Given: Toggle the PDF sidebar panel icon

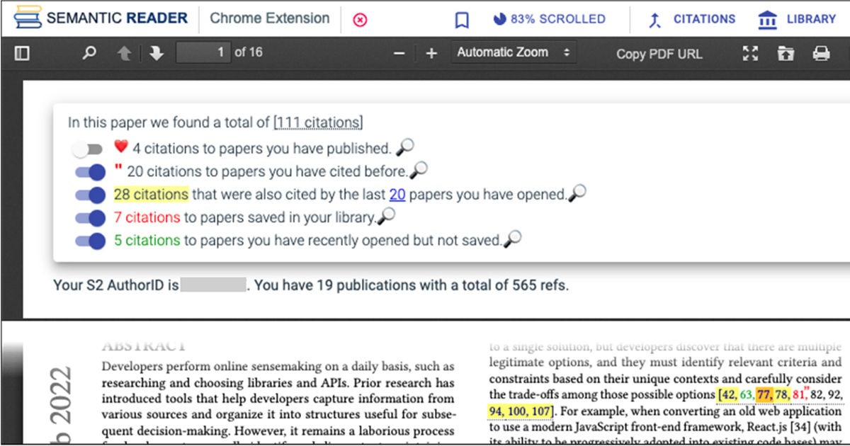Looking at the screenshot, I should coord(22,53).
